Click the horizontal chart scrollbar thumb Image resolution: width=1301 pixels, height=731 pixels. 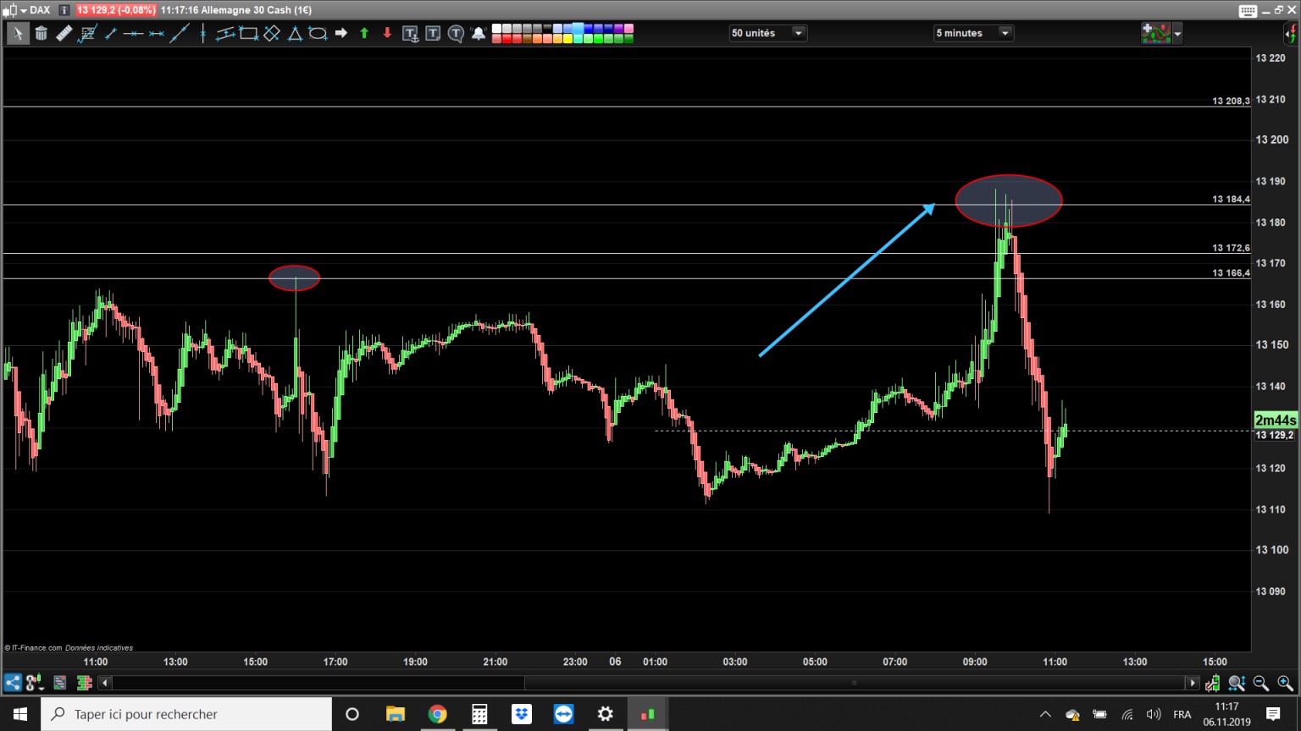coord(855,683)
